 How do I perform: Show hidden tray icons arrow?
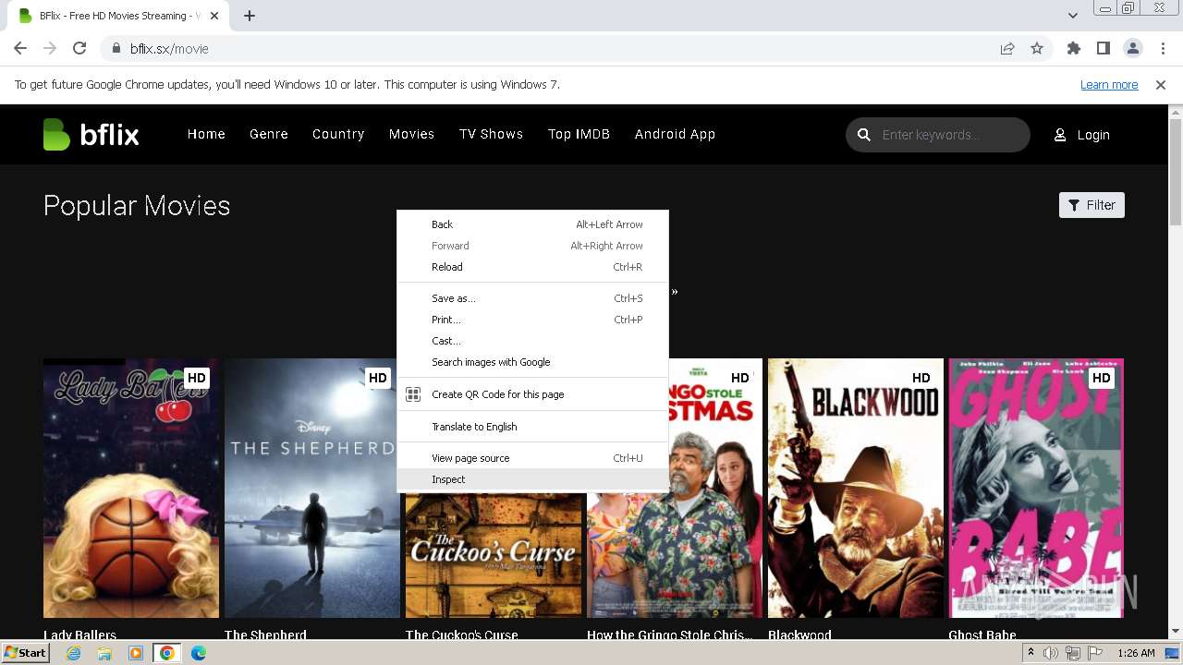coord(1031,653)
